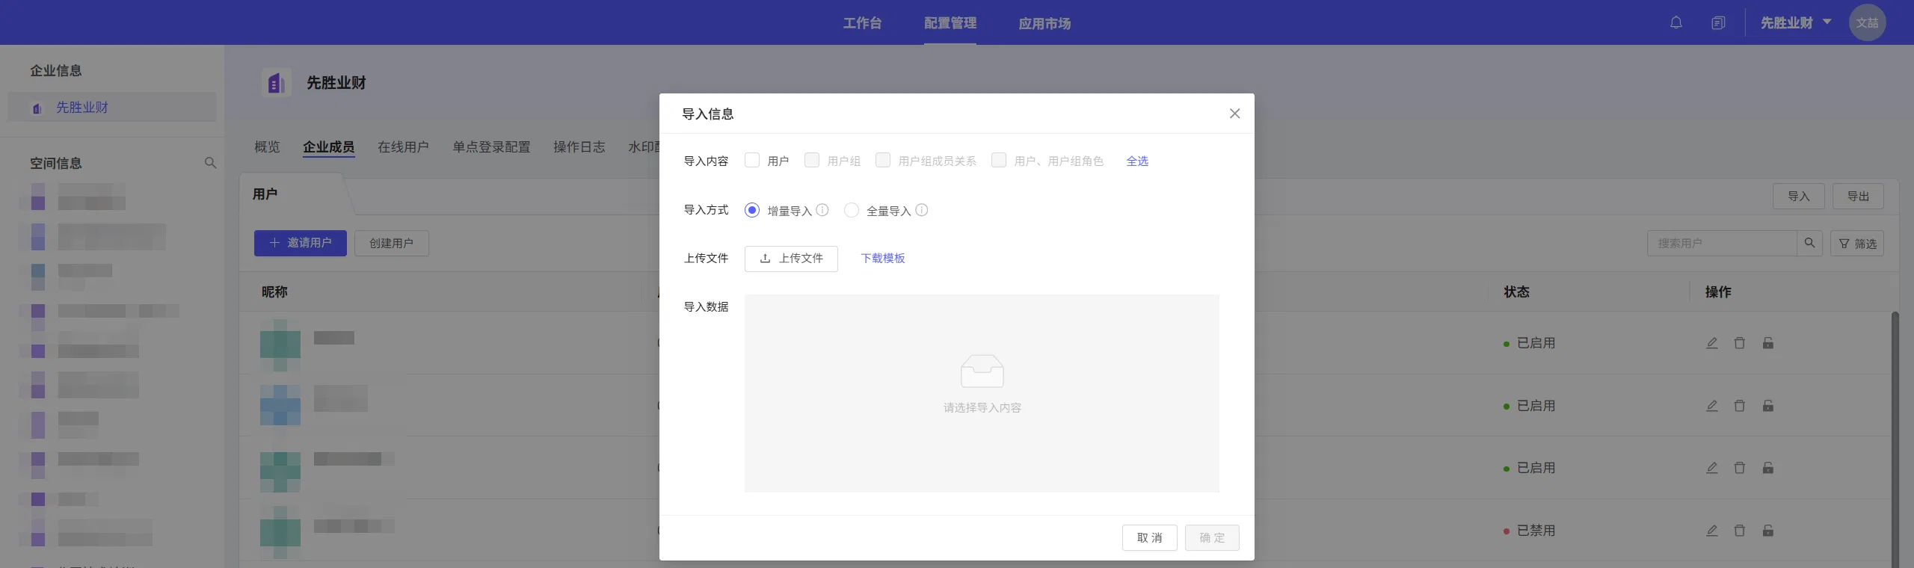Show info tooltip icon beside 全量导入

point(922,210)
